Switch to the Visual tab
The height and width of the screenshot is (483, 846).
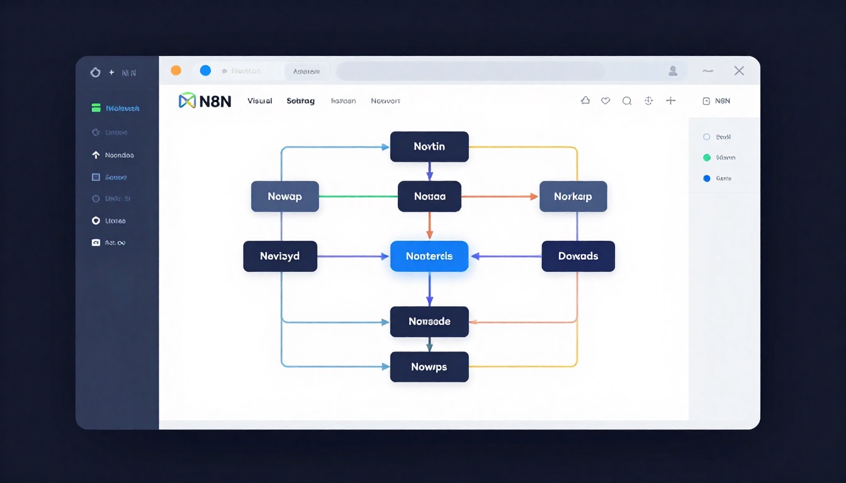coord(260,101)
